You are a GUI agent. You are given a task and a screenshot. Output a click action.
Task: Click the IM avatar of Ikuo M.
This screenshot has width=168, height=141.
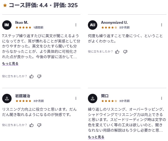[7, 25]
